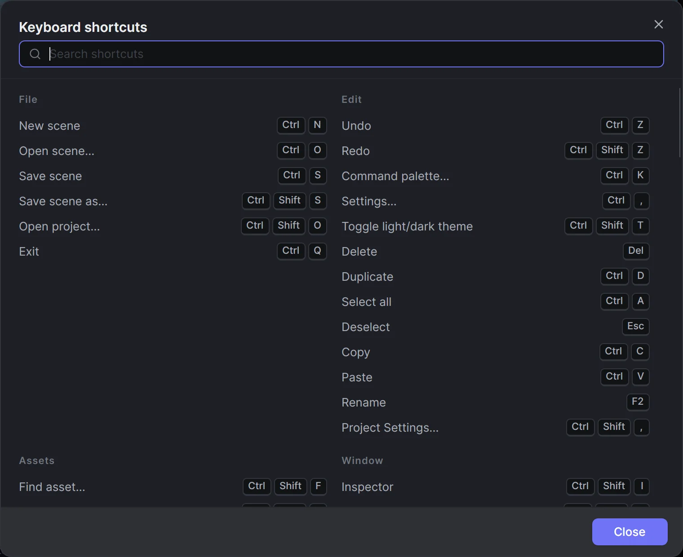Image resolution: width=683 pixels, height=557 pixels.
Task: Click the Q keycap beside Exit
Action: click(317, 251)
